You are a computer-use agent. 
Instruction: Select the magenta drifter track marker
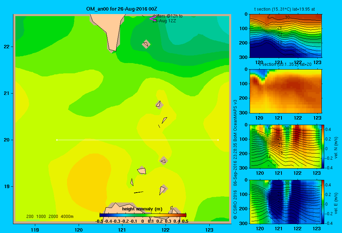pyautogui.click(x=153, y=19)
